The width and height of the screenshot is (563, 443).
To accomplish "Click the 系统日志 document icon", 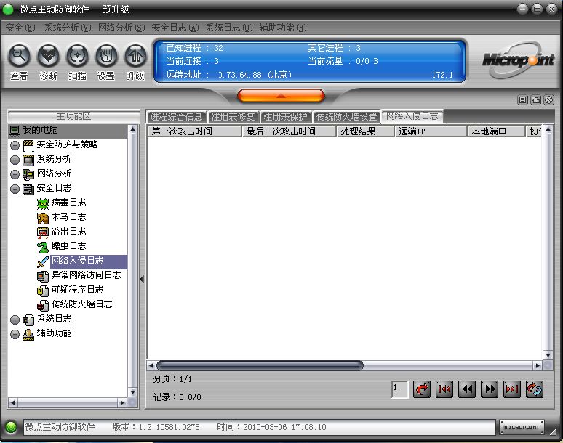I will coord(28,320).
